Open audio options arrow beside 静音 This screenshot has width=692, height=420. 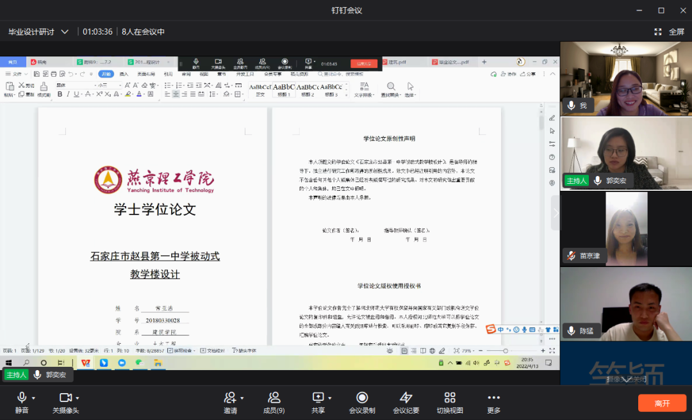[34, 398]
